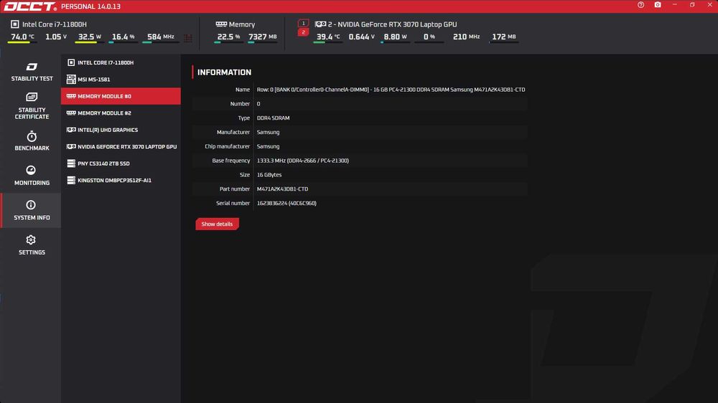
Task: Restore down the OCCT window
Action: [692, 5]
